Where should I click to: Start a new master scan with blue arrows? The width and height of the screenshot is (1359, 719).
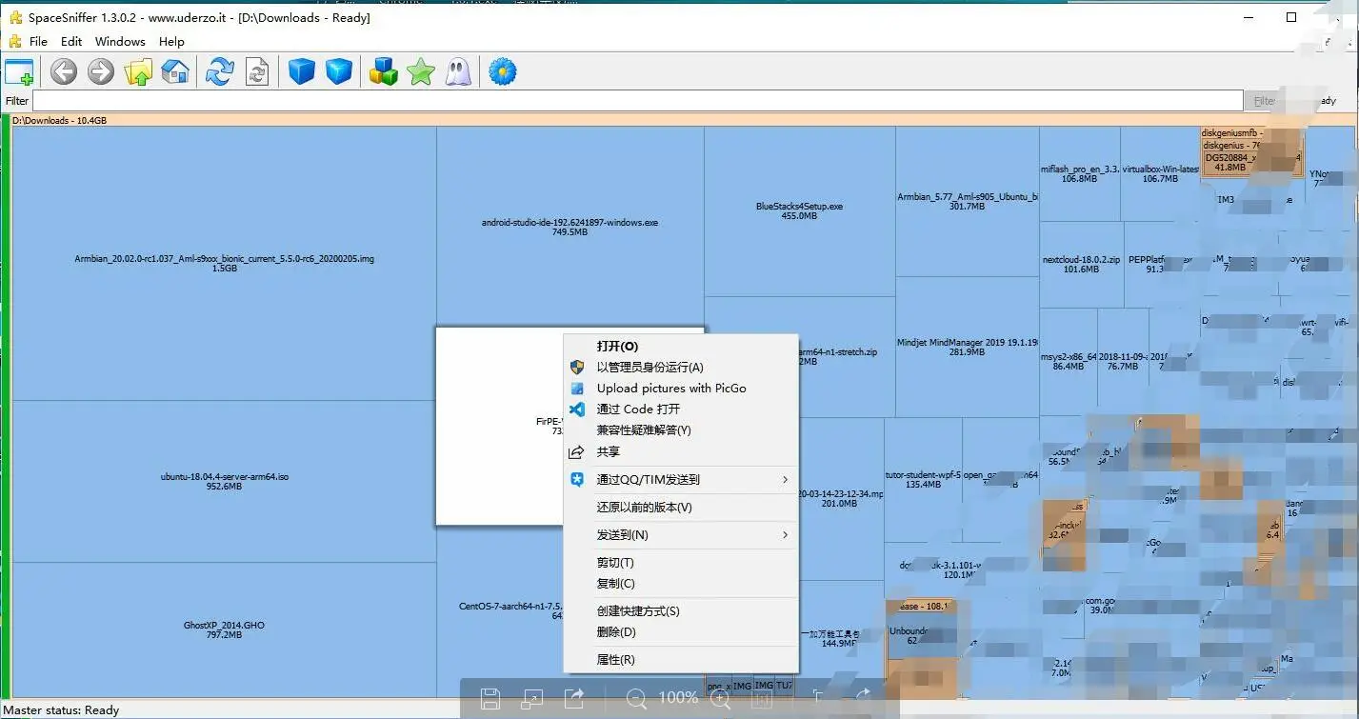point(220,71)
